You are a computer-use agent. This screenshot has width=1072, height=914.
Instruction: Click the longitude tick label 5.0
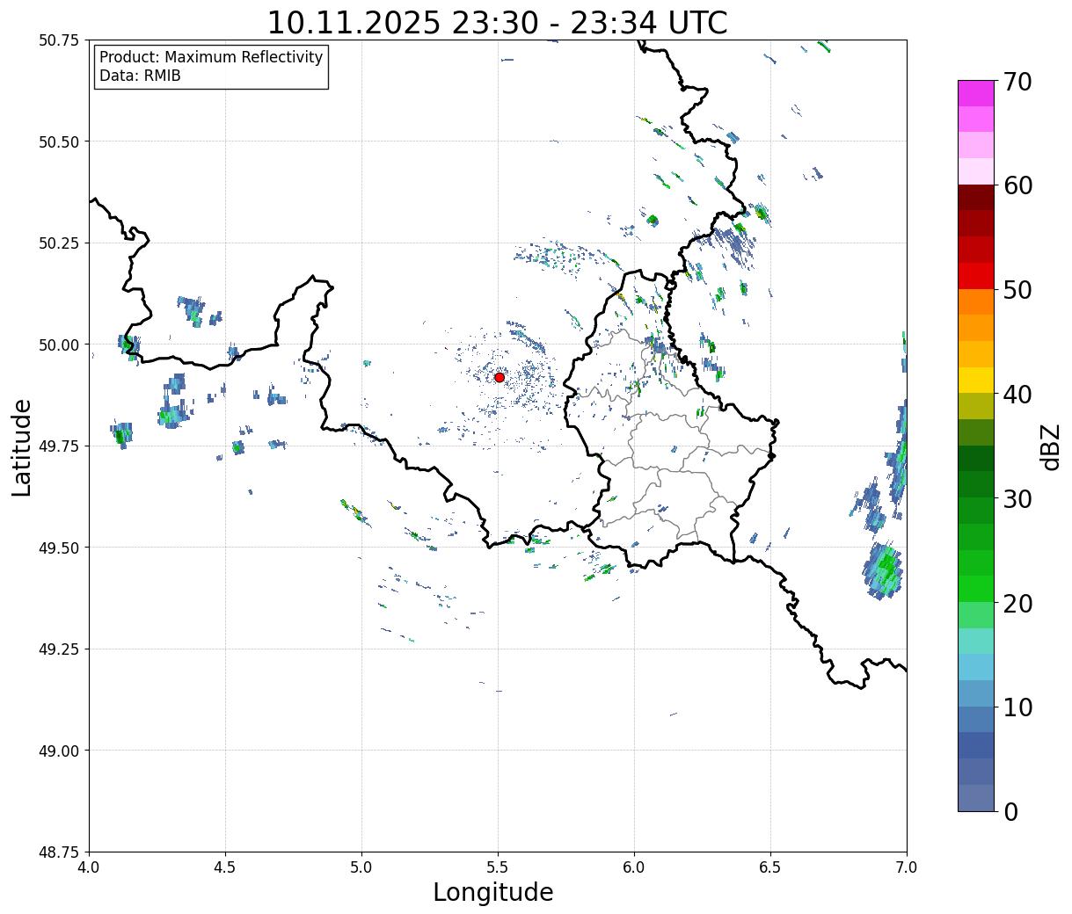pyautogui.click(x=361, y=867)
